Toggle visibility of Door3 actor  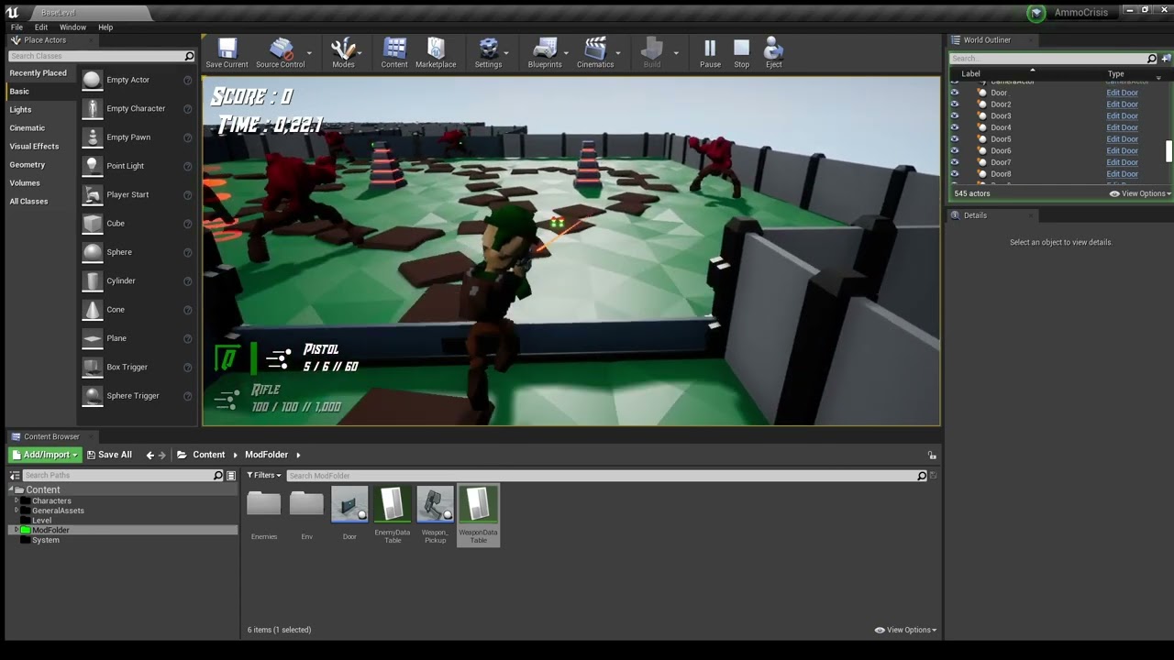coord(955,116)
